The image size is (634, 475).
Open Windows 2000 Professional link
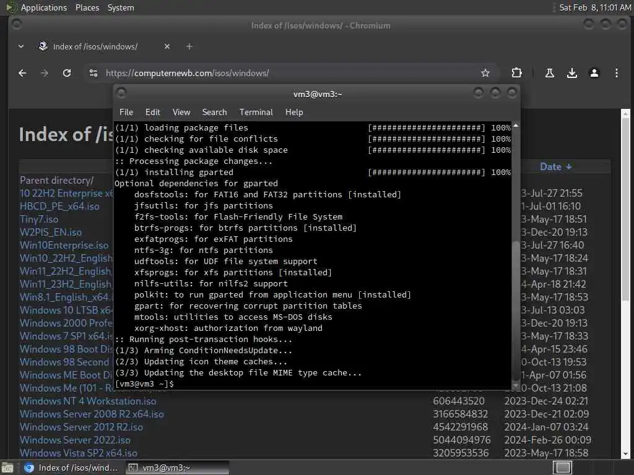pyautogui.click(x=66, y=323)
